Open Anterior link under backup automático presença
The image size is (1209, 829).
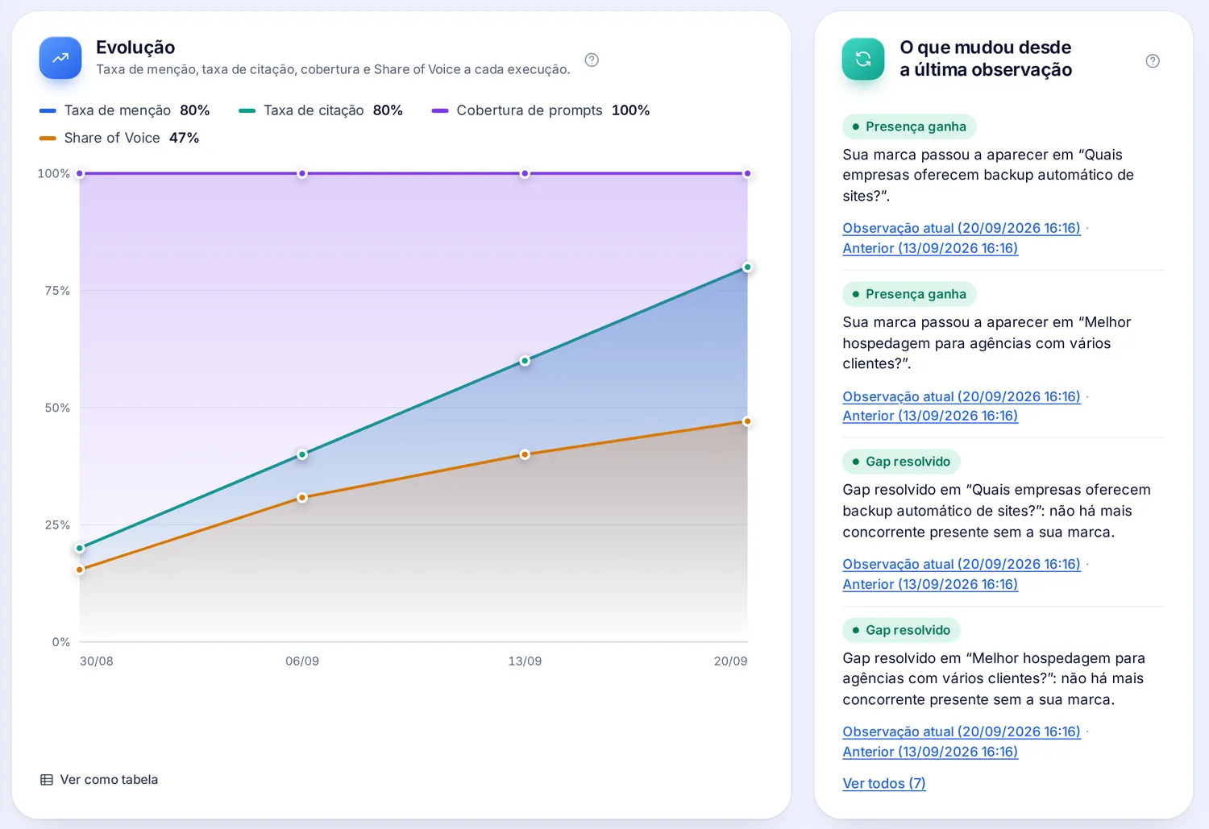tap(930, 248)
